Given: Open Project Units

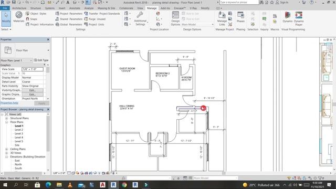Looking at the screenshot, I should click(x=94, y=25).
